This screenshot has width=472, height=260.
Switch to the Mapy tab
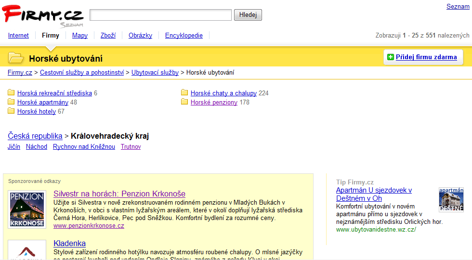80,36
